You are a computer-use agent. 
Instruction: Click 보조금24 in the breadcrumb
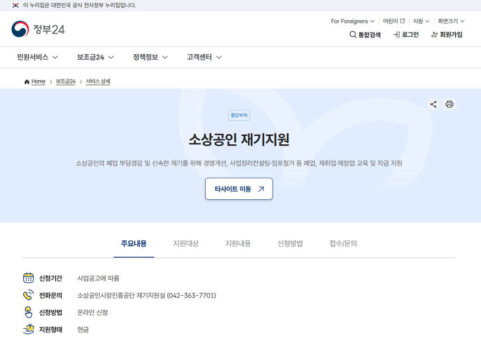(65, 81)
